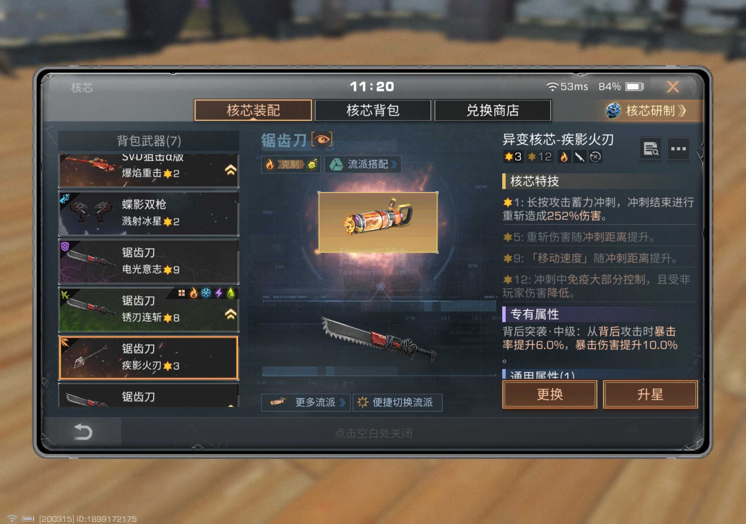Expand the 爆焰重击 weapon entry chevron
Viewport: 746px width, 524px height.
[230, 170]
